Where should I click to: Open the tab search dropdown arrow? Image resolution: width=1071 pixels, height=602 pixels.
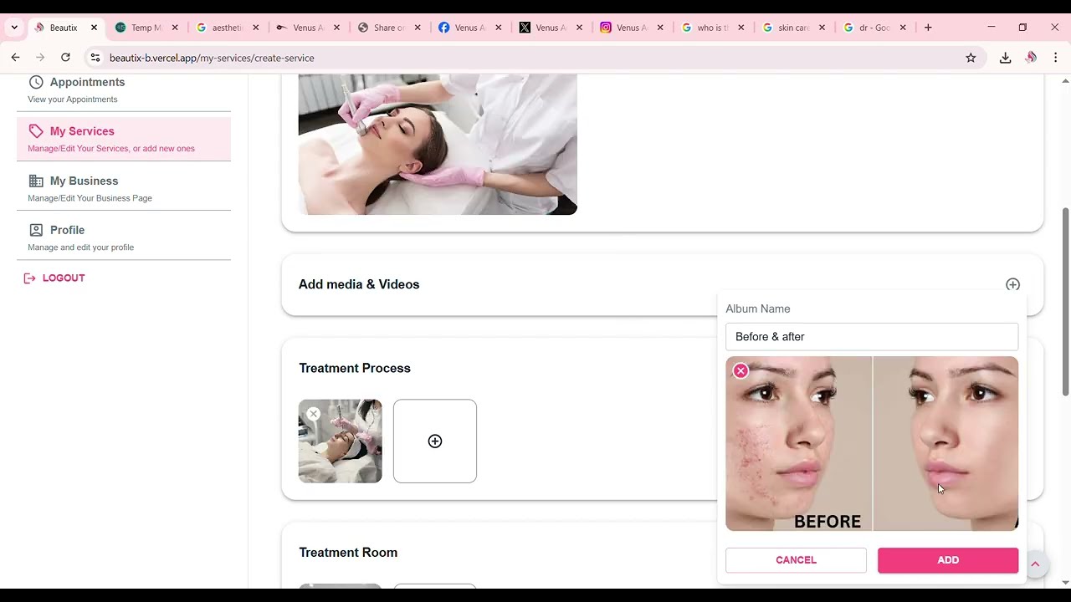click(x=14, y=28)
